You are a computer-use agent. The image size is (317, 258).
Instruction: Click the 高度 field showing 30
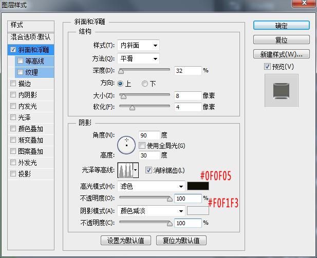(x=149, y=155)
